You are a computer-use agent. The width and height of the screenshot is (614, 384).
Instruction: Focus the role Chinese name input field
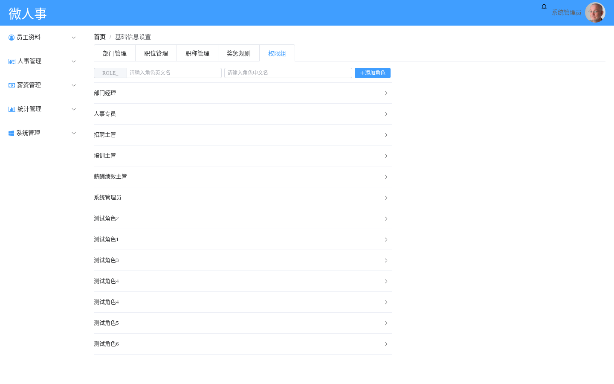288,73
